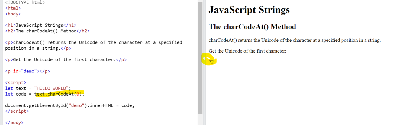Click the 'position in a string.</p>' code line
The height and width of the screenshot is (125, 403).
click(38, 48)
